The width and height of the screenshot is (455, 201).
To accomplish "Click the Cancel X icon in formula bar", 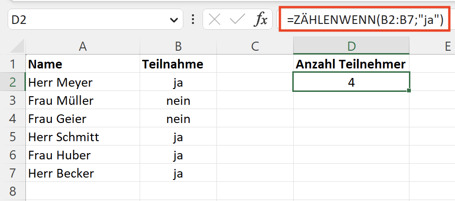I will [215, 20].
